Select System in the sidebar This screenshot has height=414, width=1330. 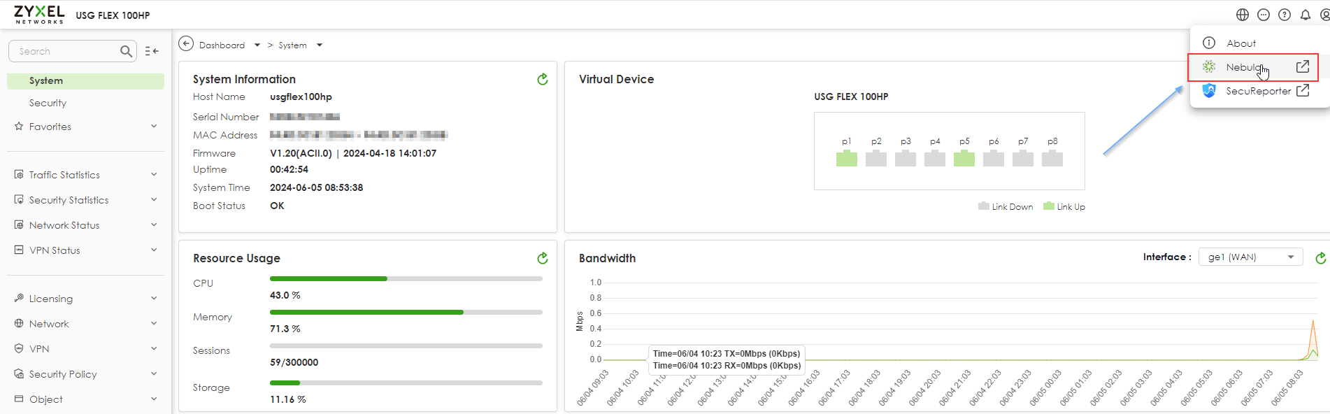click(46, 81)
